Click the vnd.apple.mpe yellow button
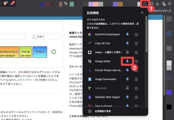 [x=26, y=52]
